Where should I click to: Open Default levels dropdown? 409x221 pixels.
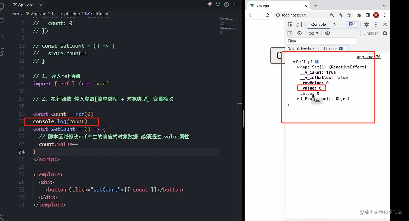[x=301, y=49]
